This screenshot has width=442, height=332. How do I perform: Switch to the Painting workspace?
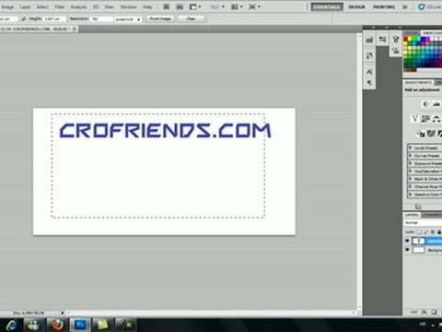(384, 6)
